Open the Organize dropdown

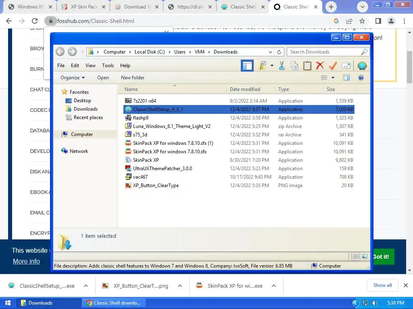tap(73, 78)
